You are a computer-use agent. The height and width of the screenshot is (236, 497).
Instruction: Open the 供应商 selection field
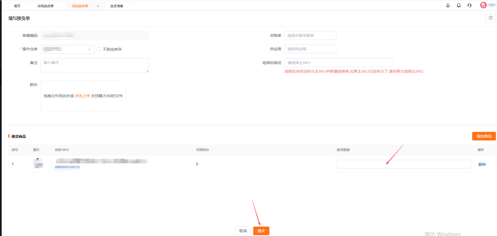pyautogui.click(x=310, y=49)
